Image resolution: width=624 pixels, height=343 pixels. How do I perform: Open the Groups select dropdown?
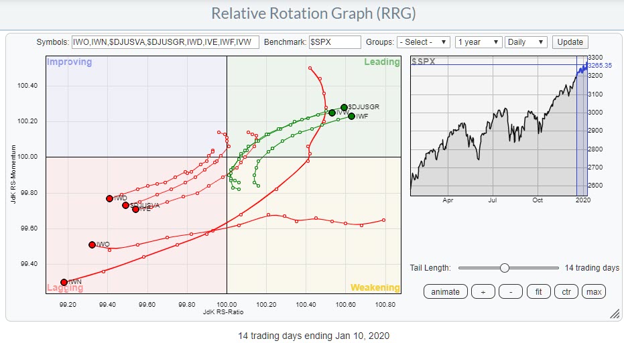[x=424, y=42]
